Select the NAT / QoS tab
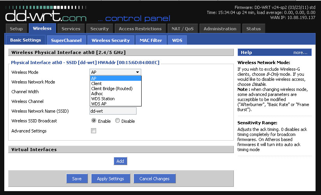Screen dimensions: 321x195 point(182,29)
